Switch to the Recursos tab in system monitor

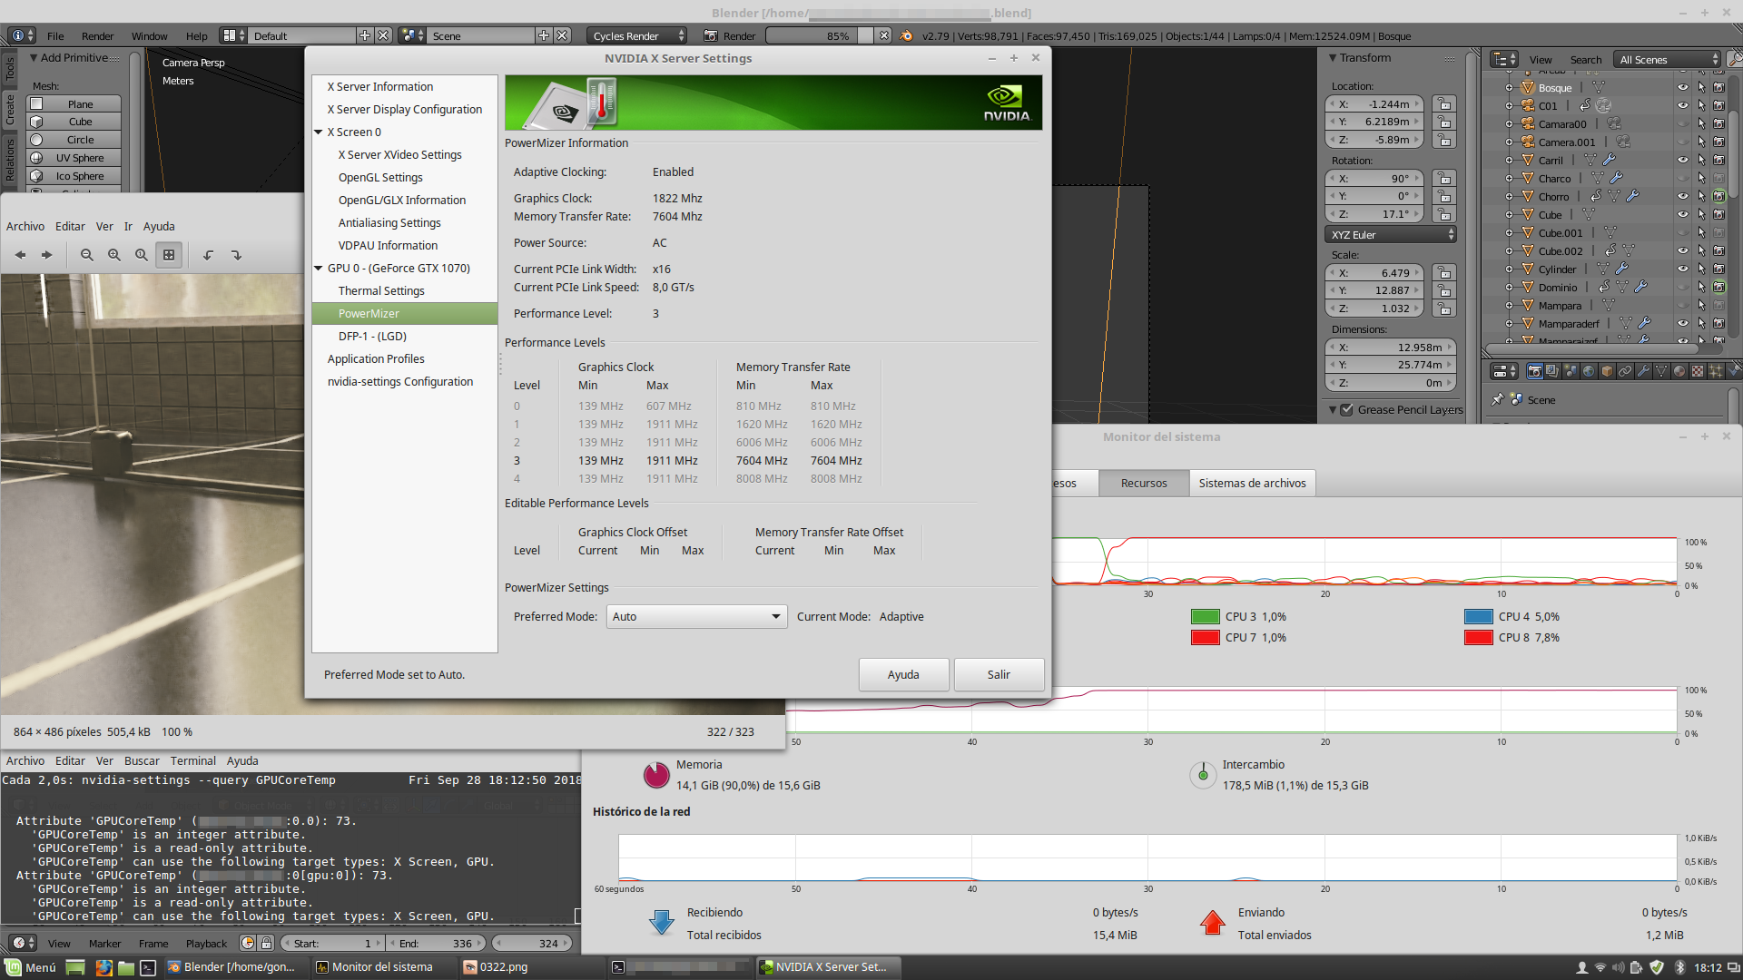(1144, 483)
